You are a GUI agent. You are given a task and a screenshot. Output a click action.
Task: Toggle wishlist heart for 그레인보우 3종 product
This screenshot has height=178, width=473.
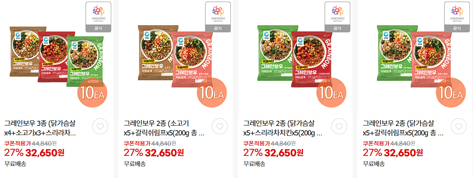pyautogui.click(x=100, y=127)
